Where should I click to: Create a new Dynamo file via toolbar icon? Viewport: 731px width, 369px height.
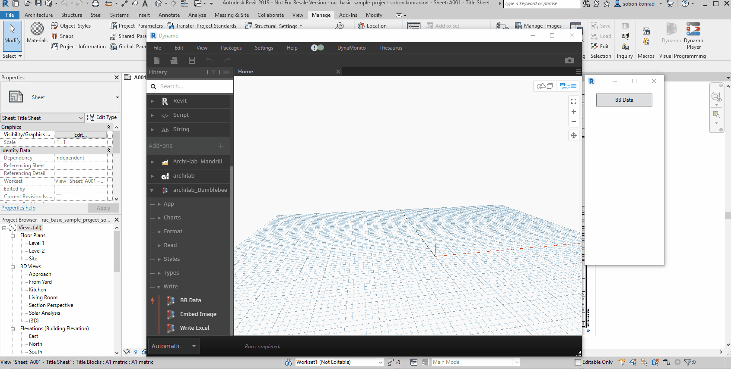[157, 60]
